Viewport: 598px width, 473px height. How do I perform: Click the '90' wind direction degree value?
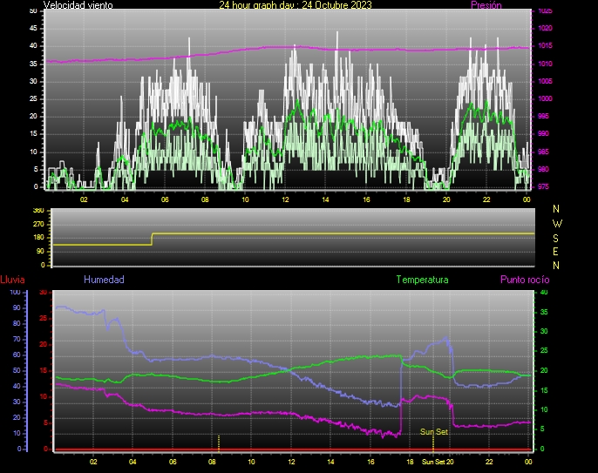coord(40,251)
